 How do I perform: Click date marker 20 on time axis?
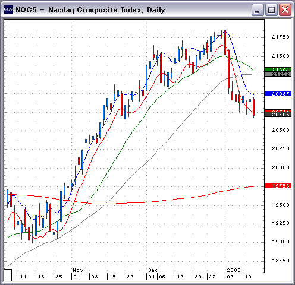tap(198, 277)
